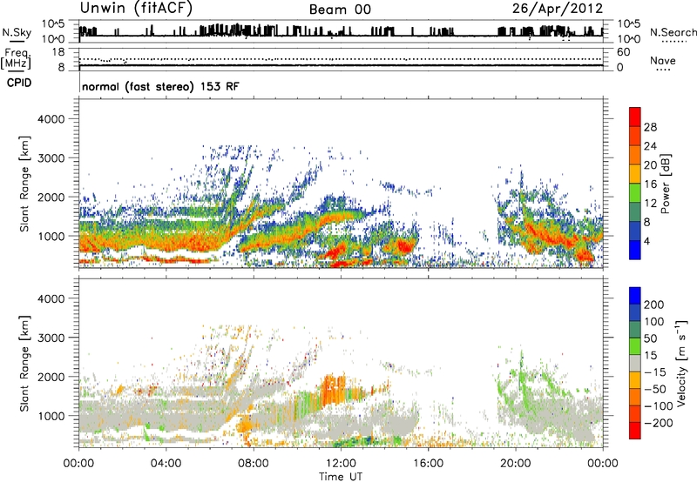Click the "200" label on Velocity color bar
The width and height of the screenshot is (697, 482).
pyautogui.click(x=654, y=305)
